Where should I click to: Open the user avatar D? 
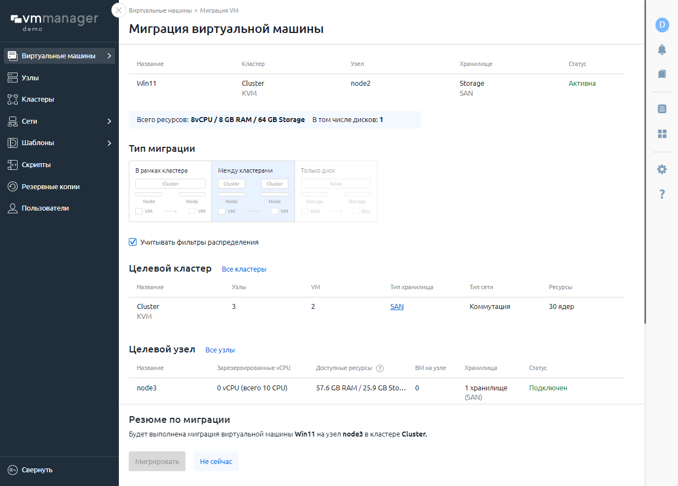[x=662, y=25]
